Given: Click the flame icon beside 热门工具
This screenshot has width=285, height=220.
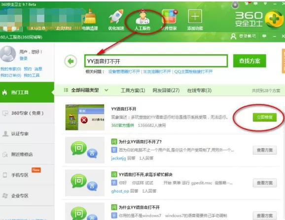Looking at the screenshot, I should 4,93.
